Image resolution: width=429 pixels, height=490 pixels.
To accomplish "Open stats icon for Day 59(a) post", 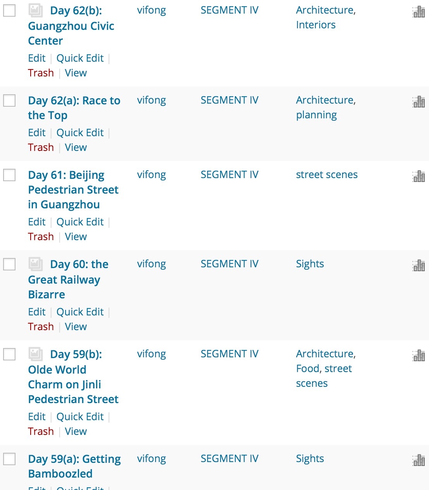I will 419,461.
